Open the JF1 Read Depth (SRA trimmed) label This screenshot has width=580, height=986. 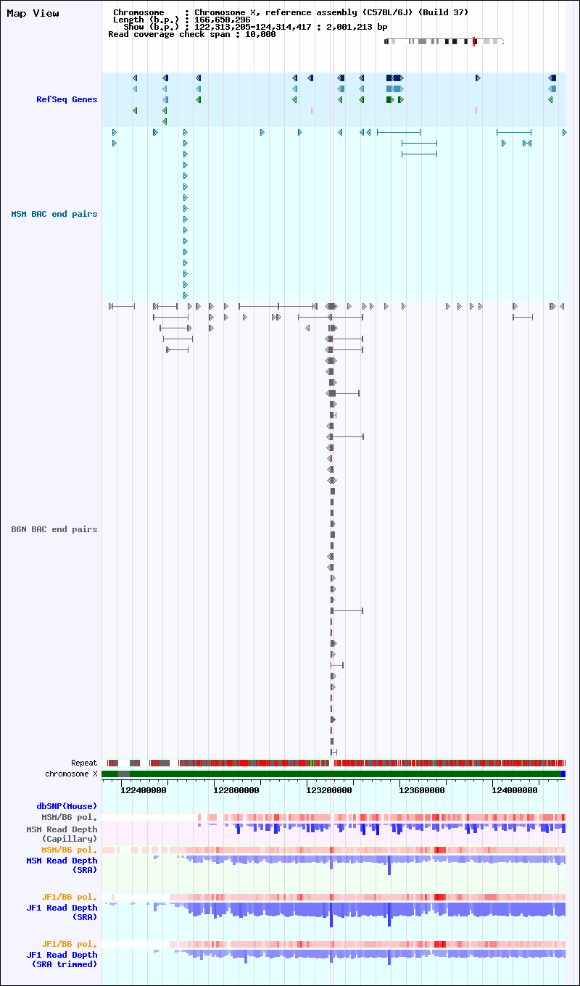(x=62, y=960)
